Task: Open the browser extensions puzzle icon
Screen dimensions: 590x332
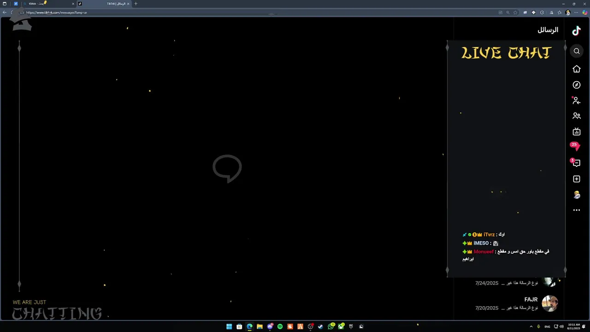Action: (x=542, y=12)
